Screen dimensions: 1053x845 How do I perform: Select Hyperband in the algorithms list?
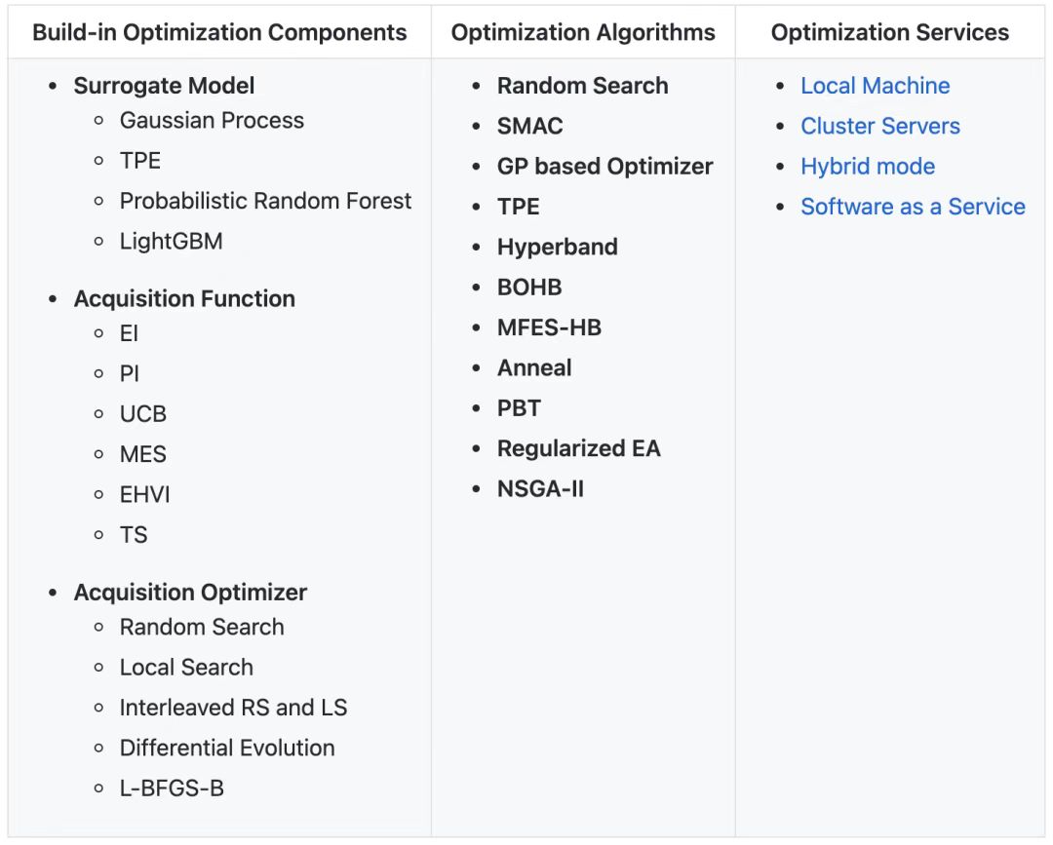point(557,247)
